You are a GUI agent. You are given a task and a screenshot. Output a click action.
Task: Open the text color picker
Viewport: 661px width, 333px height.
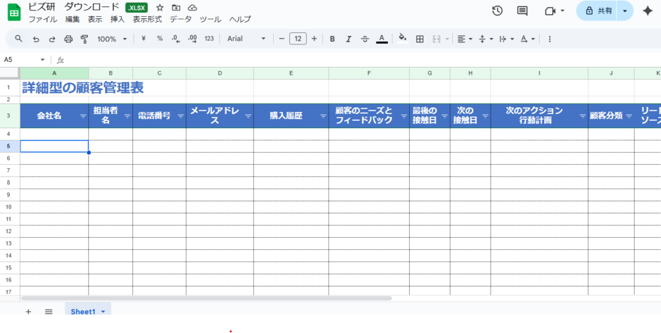(382, 39)
